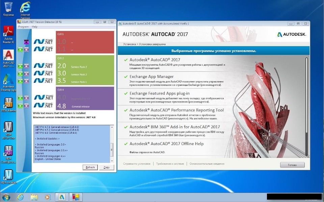
Task: Click the purple icon beside .NET 4.0
Action: coord(26,98)
